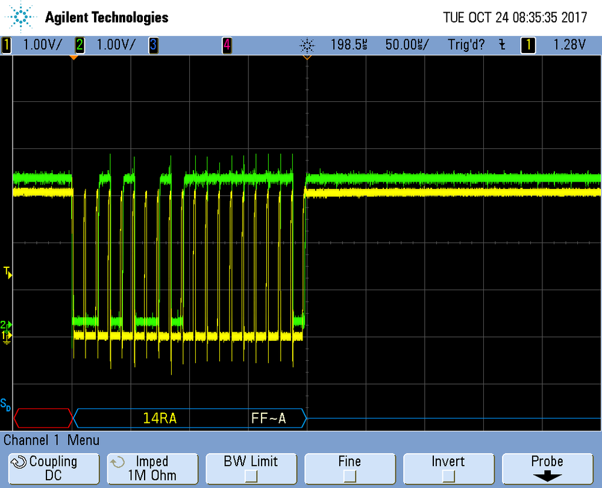Click the red serial decode idle frame
This screenshot has width=602, height=488.
click(43, 419)
